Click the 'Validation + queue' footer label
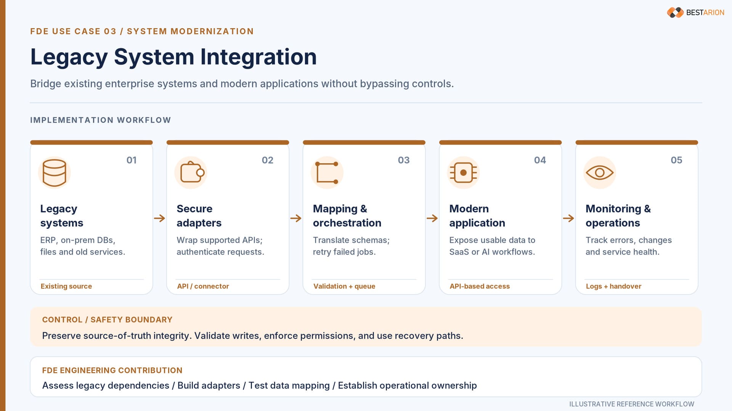The image size is (732, 411). pyautogui.click(x=344, y=286)
